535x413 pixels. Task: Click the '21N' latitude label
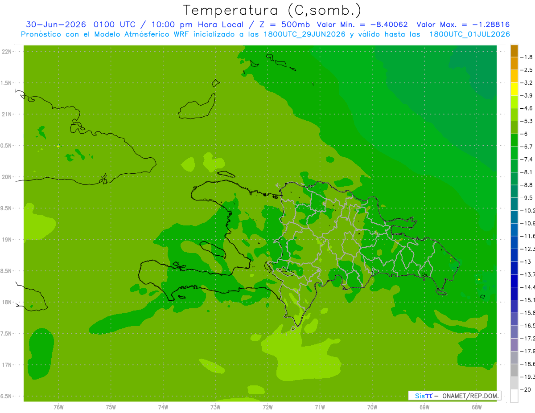coord(7,114)
